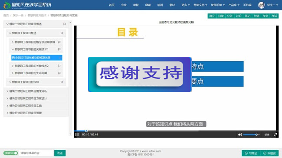This screenshot has width=282, height=158.
Task: Pause the video playback
Action: click(x=77, y=135)
